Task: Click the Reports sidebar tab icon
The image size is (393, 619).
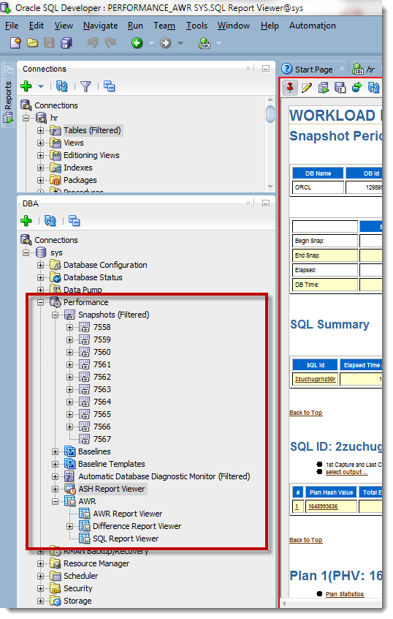Action: (x=8, y=118)
